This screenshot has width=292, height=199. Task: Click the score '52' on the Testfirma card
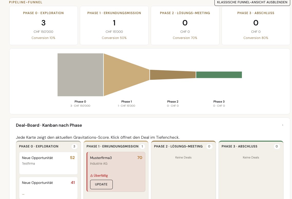(x=72, y=158)
